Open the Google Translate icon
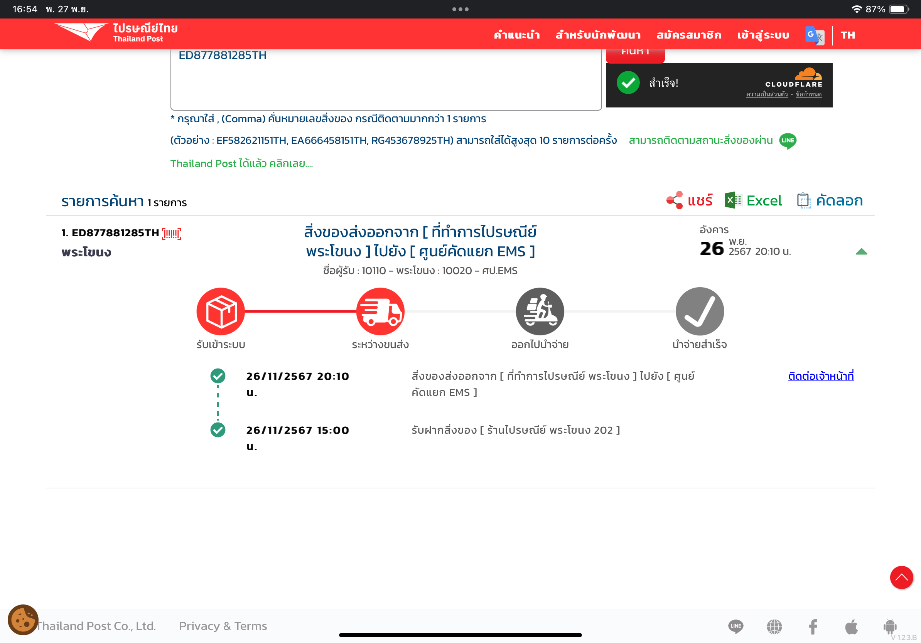Screen dimensions: 921x643 (x=814, y=35)
